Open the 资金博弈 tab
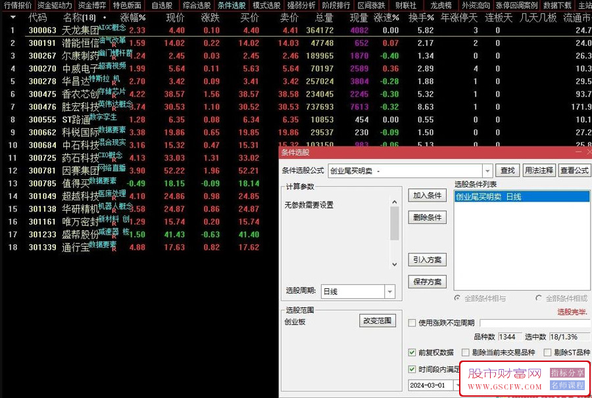Screen dimensions: 592x398 coord(91,5)
